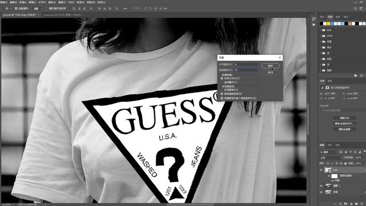Switch to the 漸層 (Gradients) panel tab
Viewport: 366px width, 206px height.
pos(338,17)
